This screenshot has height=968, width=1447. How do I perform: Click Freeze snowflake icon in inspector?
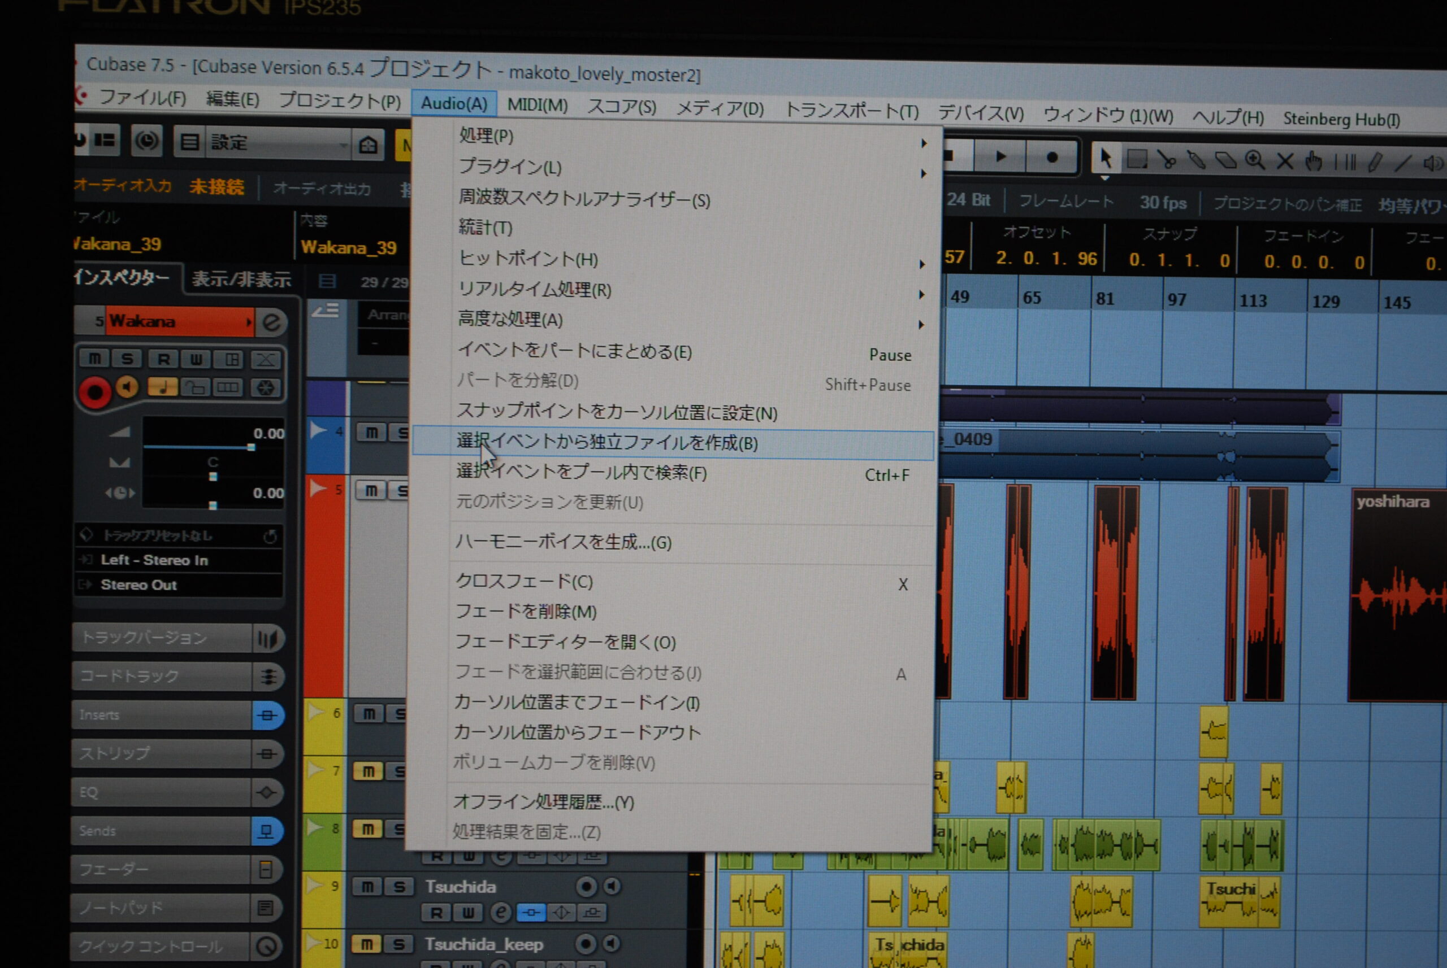click(266, 387)
